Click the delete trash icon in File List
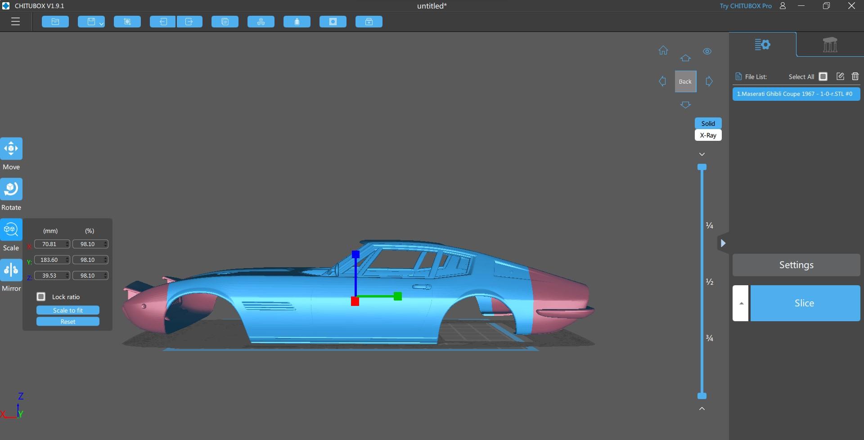This screenshot has height=440, width=864. coord(855,76)
